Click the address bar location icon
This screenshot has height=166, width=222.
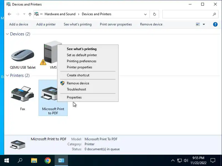pos(37,14)
